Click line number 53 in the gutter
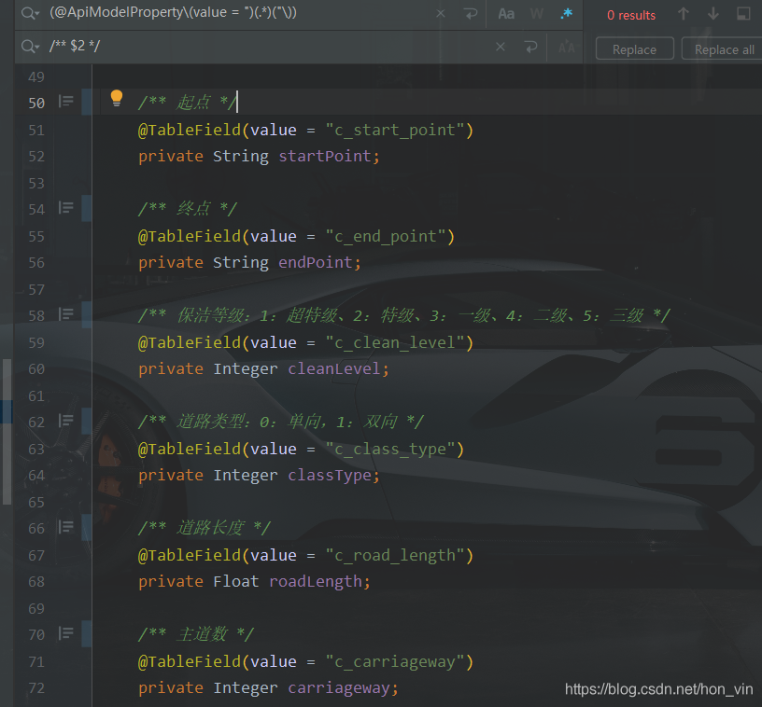762x707 pixels. pos(36,184)
